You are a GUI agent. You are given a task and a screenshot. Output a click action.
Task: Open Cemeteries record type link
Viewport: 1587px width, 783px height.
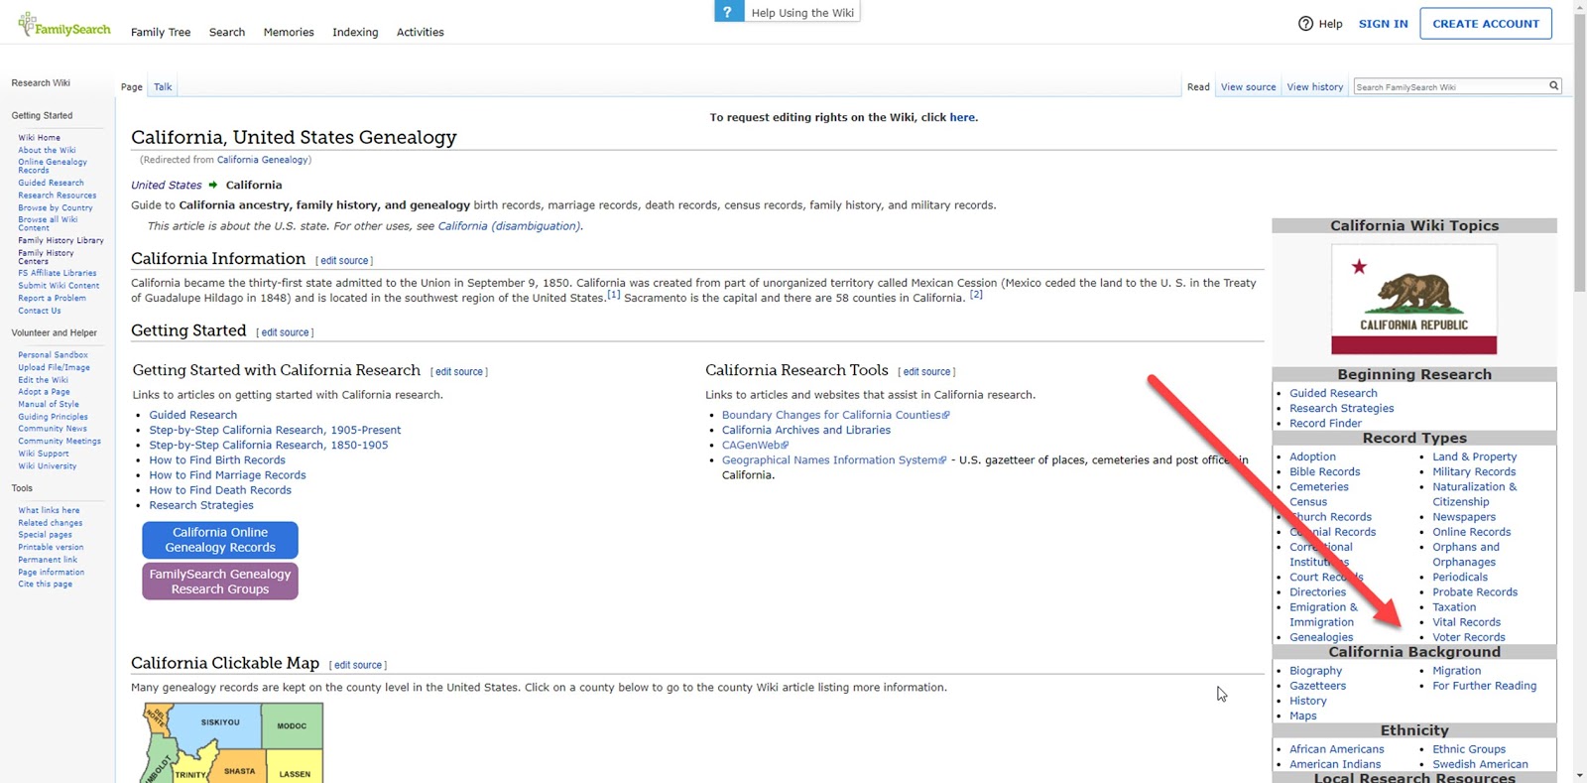click(x=1319, y=487)
